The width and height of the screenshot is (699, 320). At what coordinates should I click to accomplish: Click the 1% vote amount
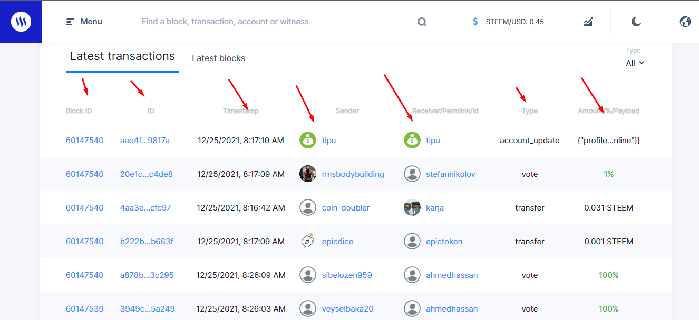[x=609, y=174]
